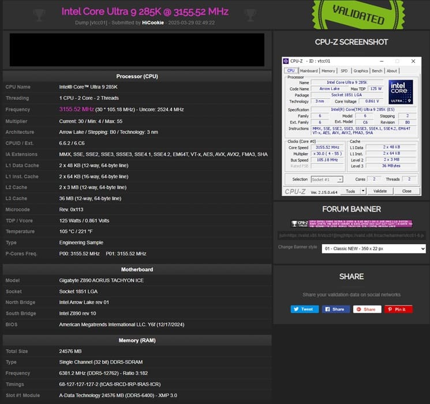
Task: Click the 6381.2 MHz memory frequency value
Action: coord(103,373)
